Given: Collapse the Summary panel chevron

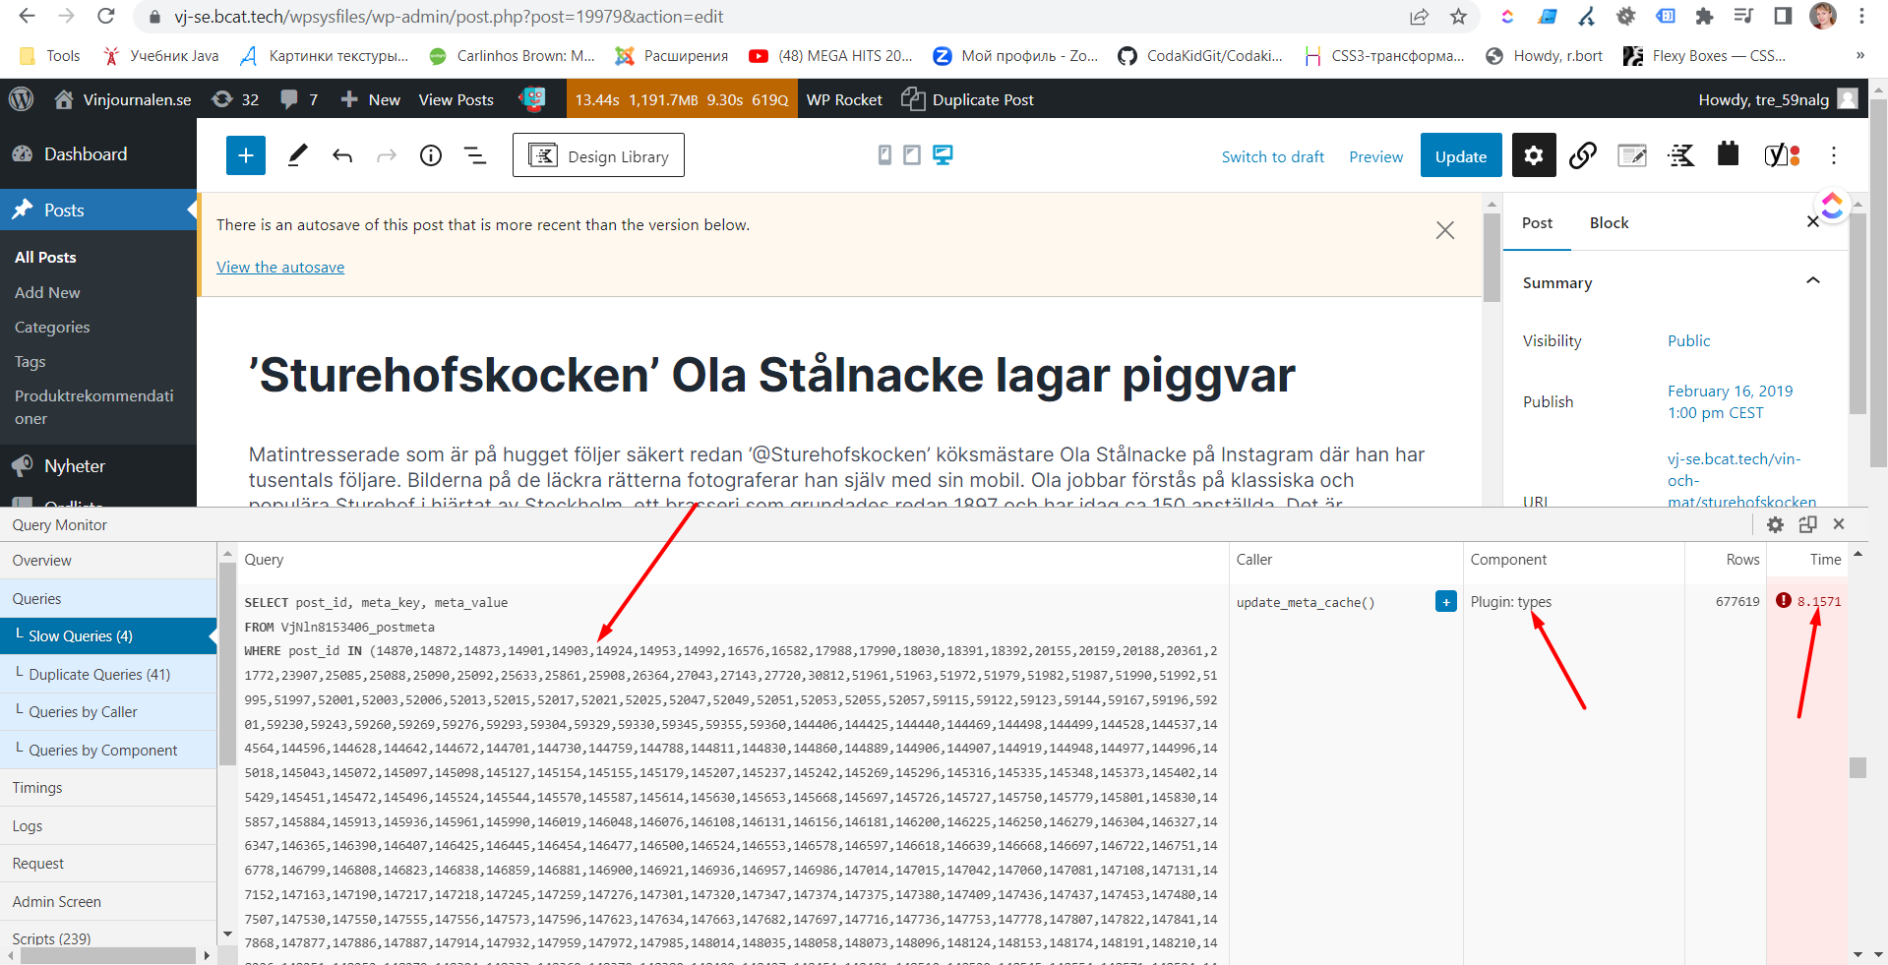Looking at the screenshot, I should tap(1812, 281).
